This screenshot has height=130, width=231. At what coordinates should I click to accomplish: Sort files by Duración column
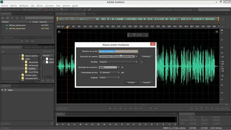43,22
